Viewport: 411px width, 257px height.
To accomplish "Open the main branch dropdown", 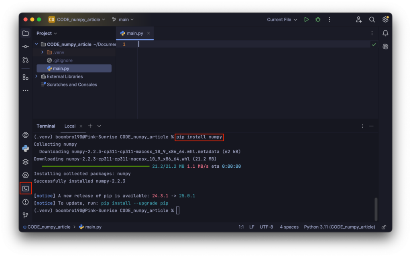I will pyautogui.click(x=123, y=19).
